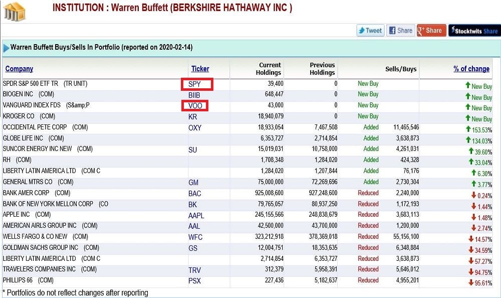Click the Added label in Occidental row
501x298 pixels.
371,127
